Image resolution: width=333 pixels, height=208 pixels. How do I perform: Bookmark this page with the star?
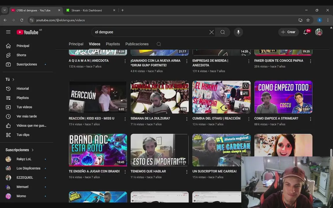pyautogui.click(x=308, y=20)
